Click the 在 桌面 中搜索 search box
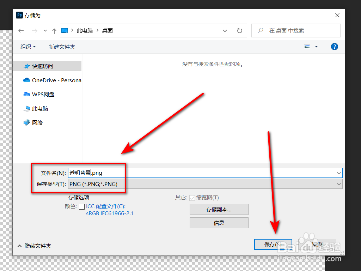This screenshot has height=271, width=361. (296, 30)
